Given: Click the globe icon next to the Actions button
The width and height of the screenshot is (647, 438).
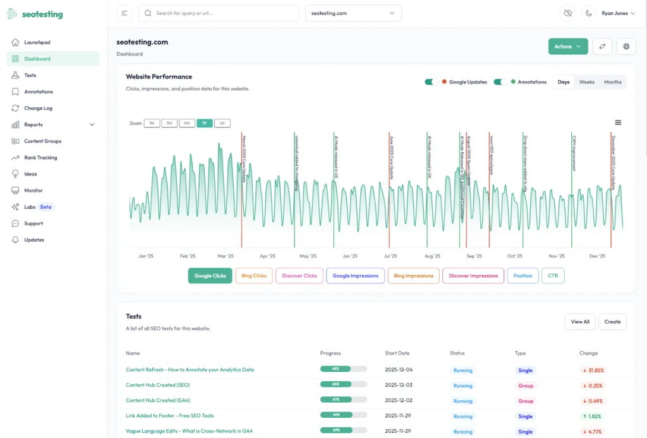Looking at the screenshot, I should [x=626, y=46].
